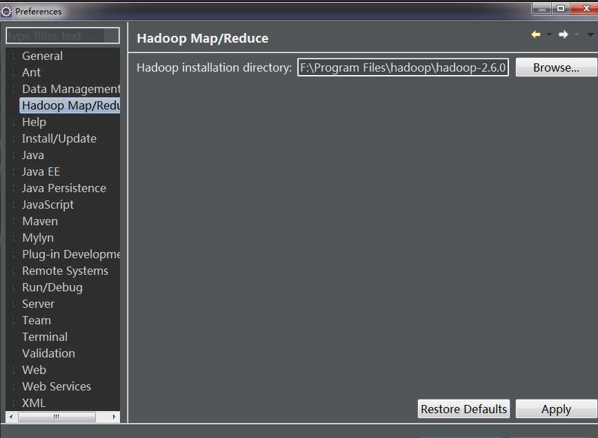The width and height of the screenshot is (598, 438).
Task: Select Hadoop Map/Reduce tree entry
Action: click(71, 105)
